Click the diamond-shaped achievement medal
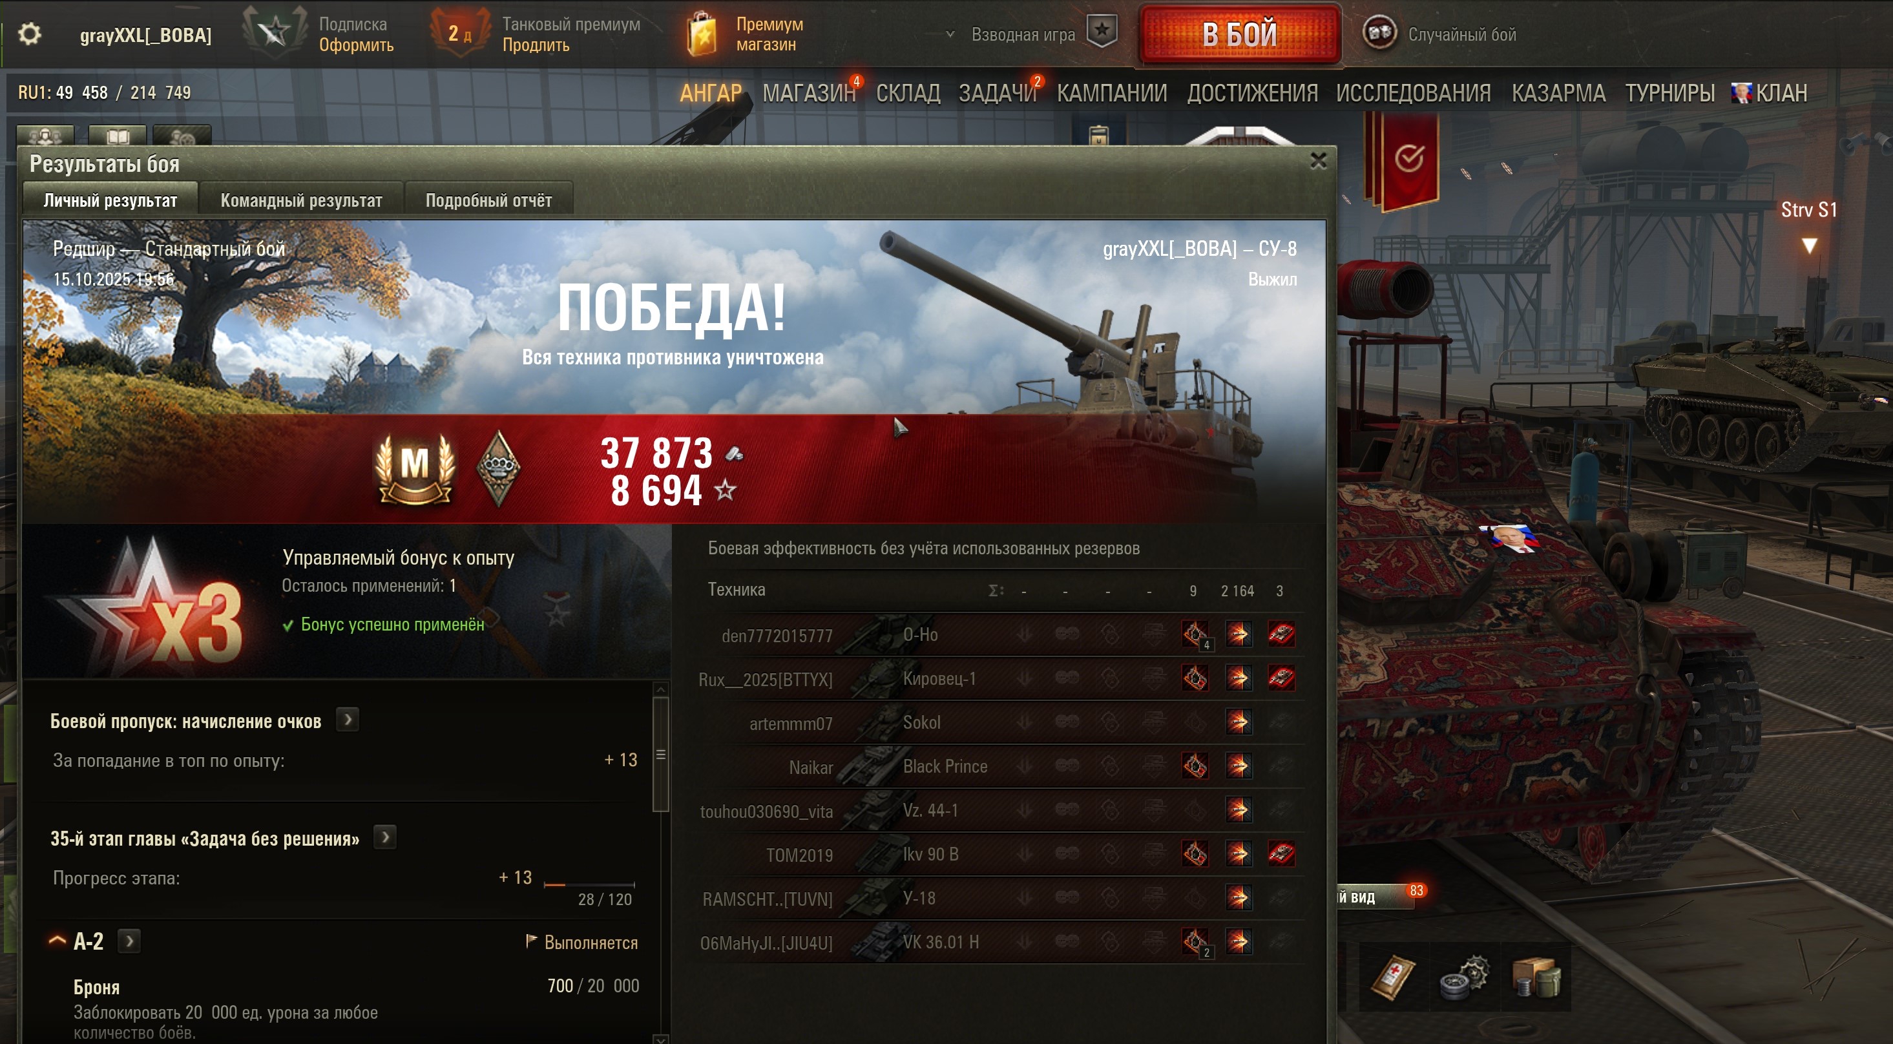 (x=498, y=468)
